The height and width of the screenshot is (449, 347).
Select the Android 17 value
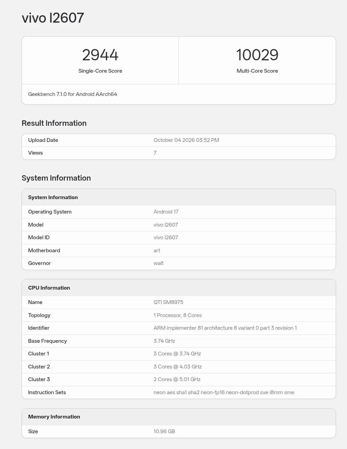[166, 212]
